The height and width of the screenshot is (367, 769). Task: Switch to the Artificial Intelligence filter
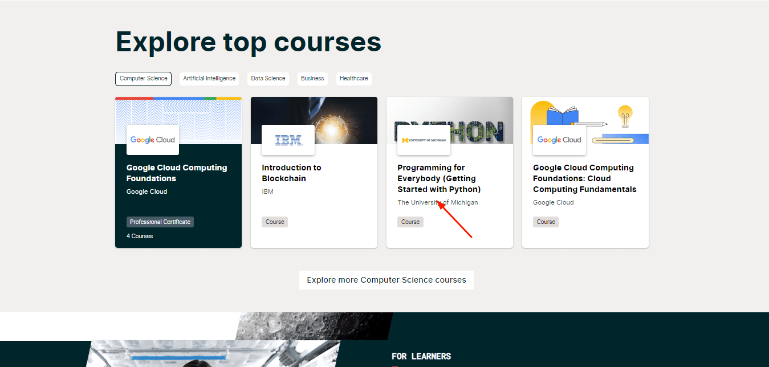209,78
